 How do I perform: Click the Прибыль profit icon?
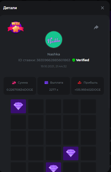(80, 83)
